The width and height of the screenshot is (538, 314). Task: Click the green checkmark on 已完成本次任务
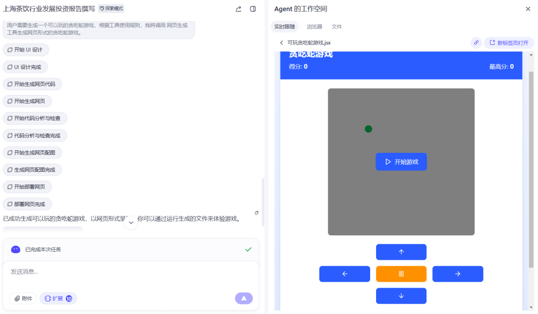249,249
